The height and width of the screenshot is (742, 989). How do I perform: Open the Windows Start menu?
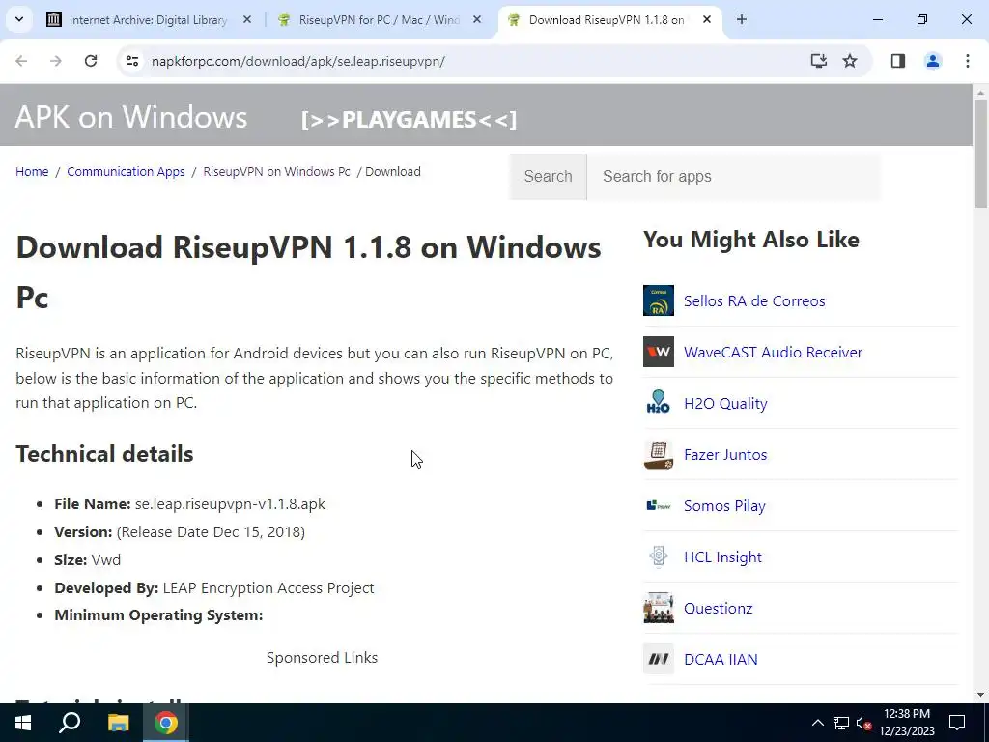click(23, 723)
